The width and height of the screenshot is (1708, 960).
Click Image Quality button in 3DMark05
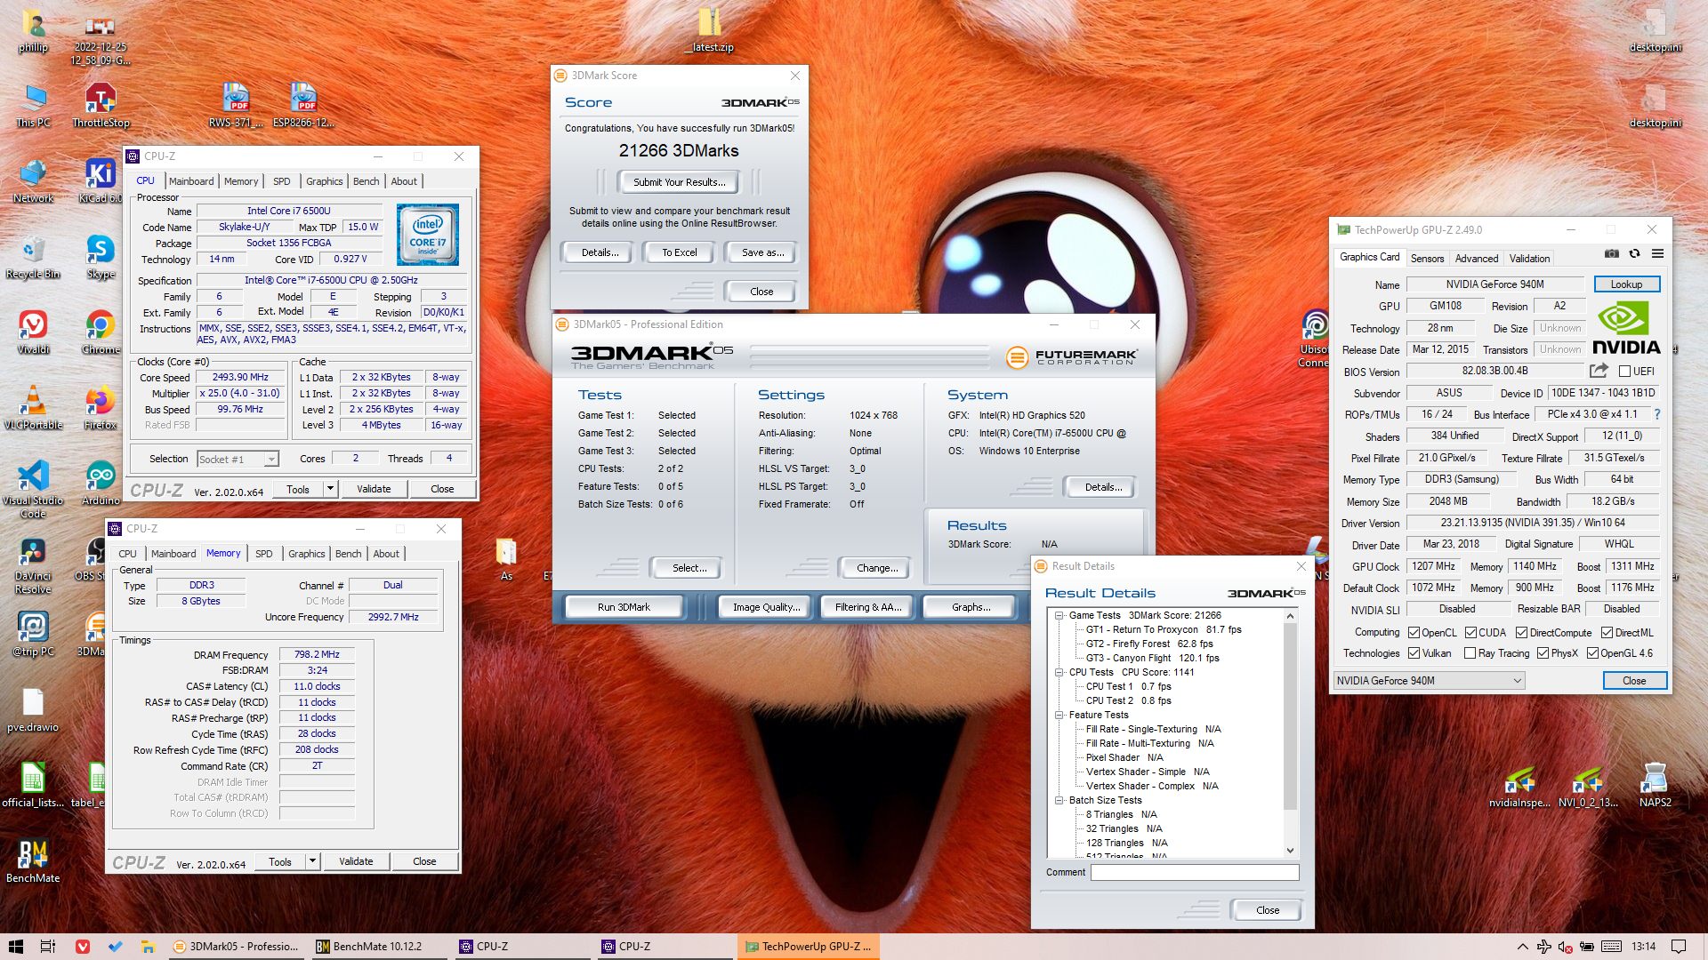(x=766, y=606)
